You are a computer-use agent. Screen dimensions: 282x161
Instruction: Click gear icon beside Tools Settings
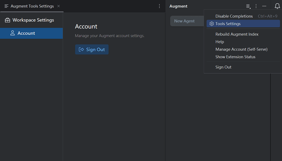click(212, 24)
